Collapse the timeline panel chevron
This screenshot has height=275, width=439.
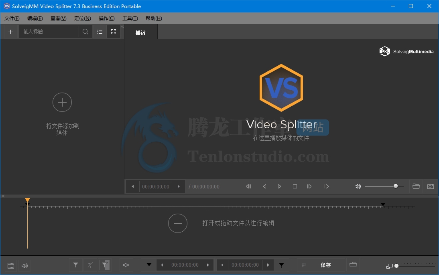point(3,196)
